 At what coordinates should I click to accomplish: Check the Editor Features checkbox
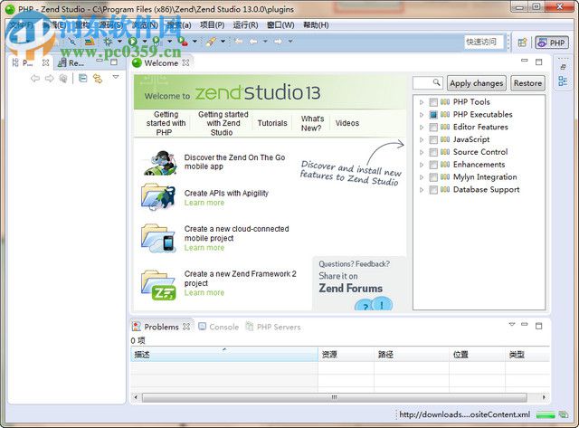(x=433, y=128)
